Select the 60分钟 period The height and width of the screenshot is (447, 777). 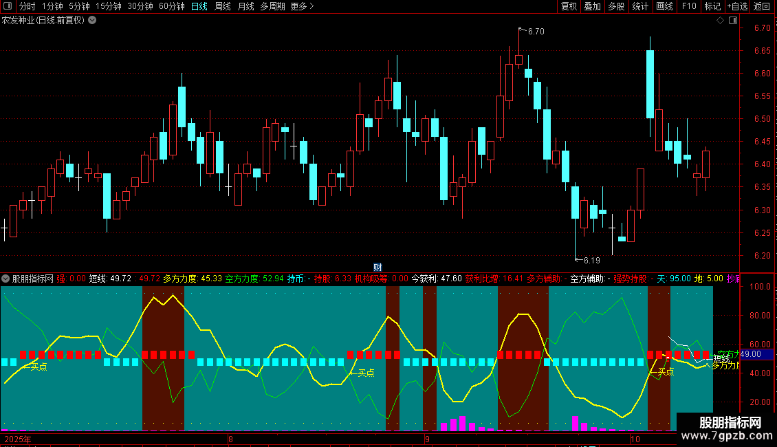point(171,6)
